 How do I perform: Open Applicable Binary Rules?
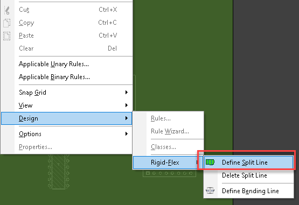pos(67,77)
